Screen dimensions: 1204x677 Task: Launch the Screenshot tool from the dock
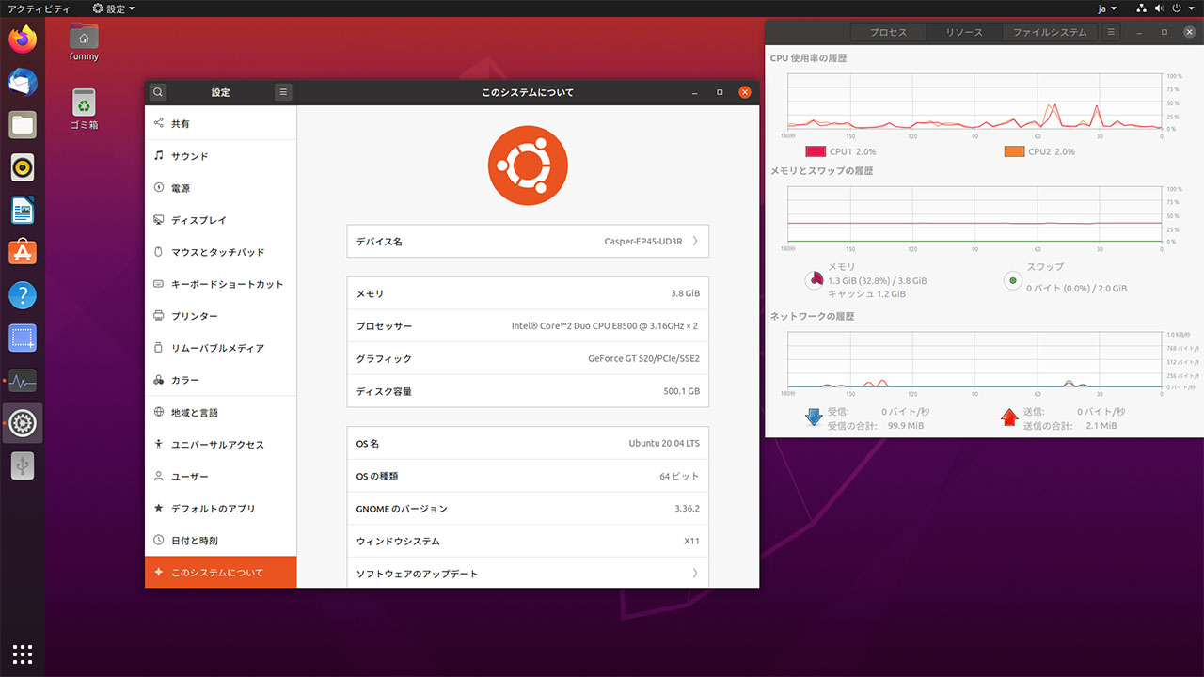23,338
